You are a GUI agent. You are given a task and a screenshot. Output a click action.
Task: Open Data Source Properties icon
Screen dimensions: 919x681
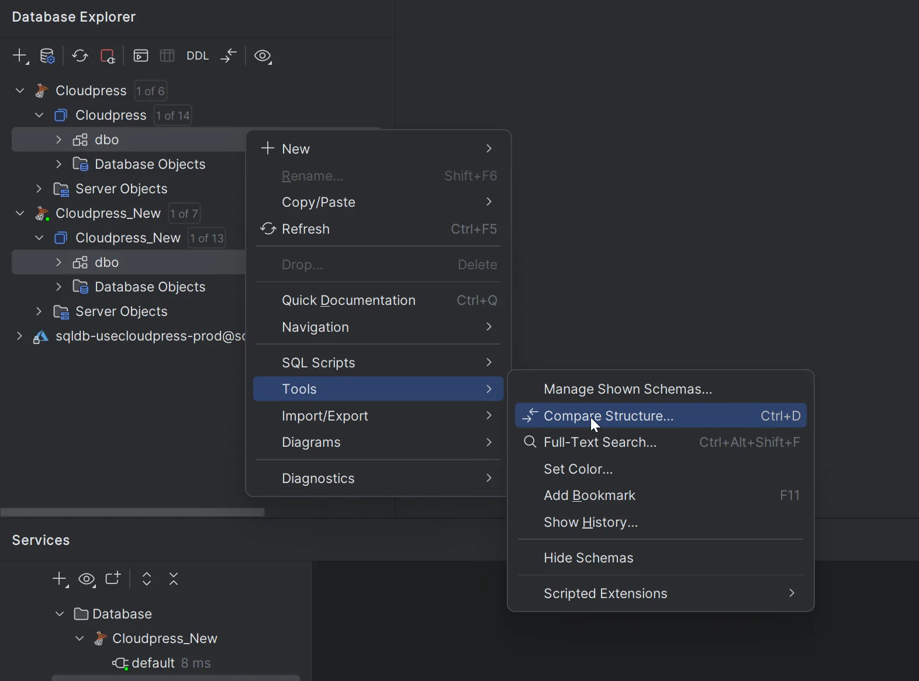[x=47, y=56]
